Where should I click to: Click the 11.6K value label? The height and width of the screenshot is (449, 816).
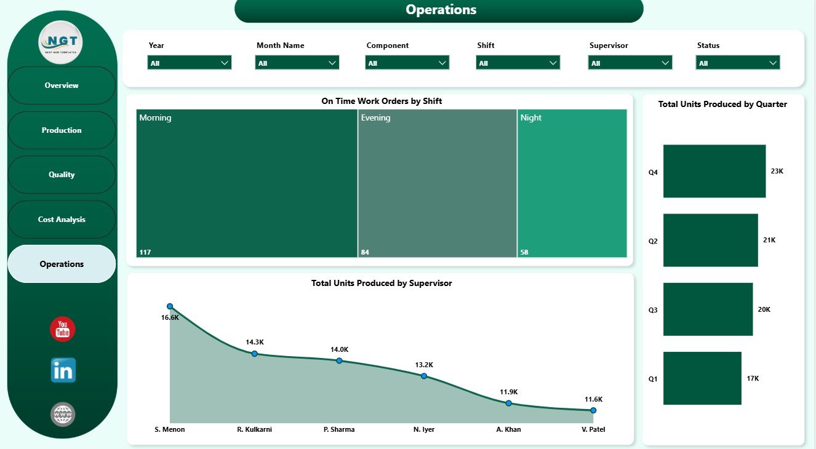[x=593, y=399]
